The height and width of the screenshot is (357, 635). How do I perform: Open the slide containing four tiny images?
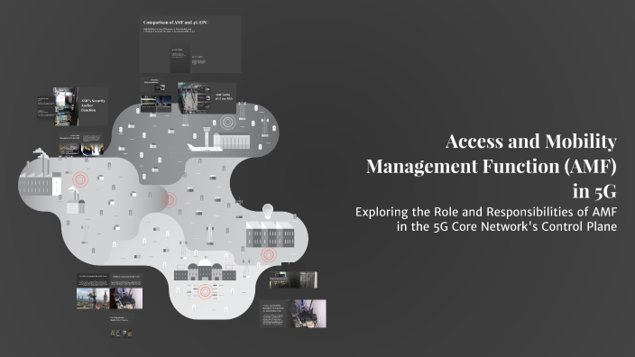(122, 326)
